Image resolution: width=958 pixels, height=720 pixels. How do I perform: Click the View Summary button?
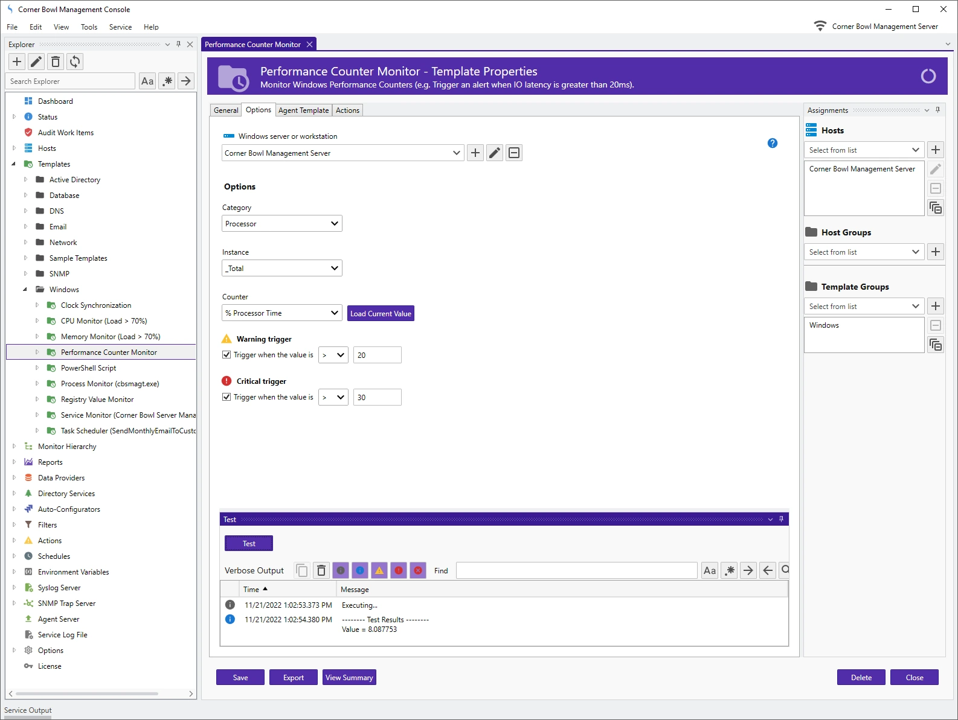pos(349,678)
